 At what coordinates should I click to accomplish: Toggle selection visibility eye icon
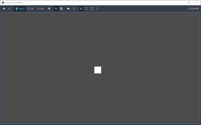tap(49, 9)
